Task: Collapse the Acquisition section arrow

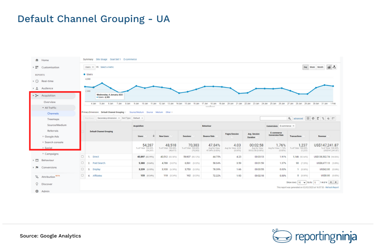Action: (33, 95)
